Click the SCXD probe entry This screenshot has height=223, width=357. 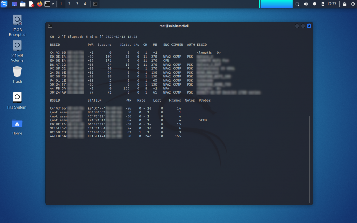203,120
